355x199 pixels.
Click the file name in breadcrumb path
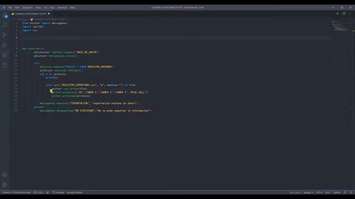pos(49,19)
